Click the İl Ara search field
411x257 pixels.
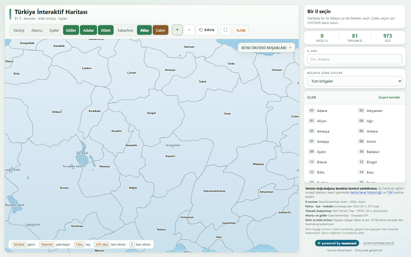tap(355, 59)
